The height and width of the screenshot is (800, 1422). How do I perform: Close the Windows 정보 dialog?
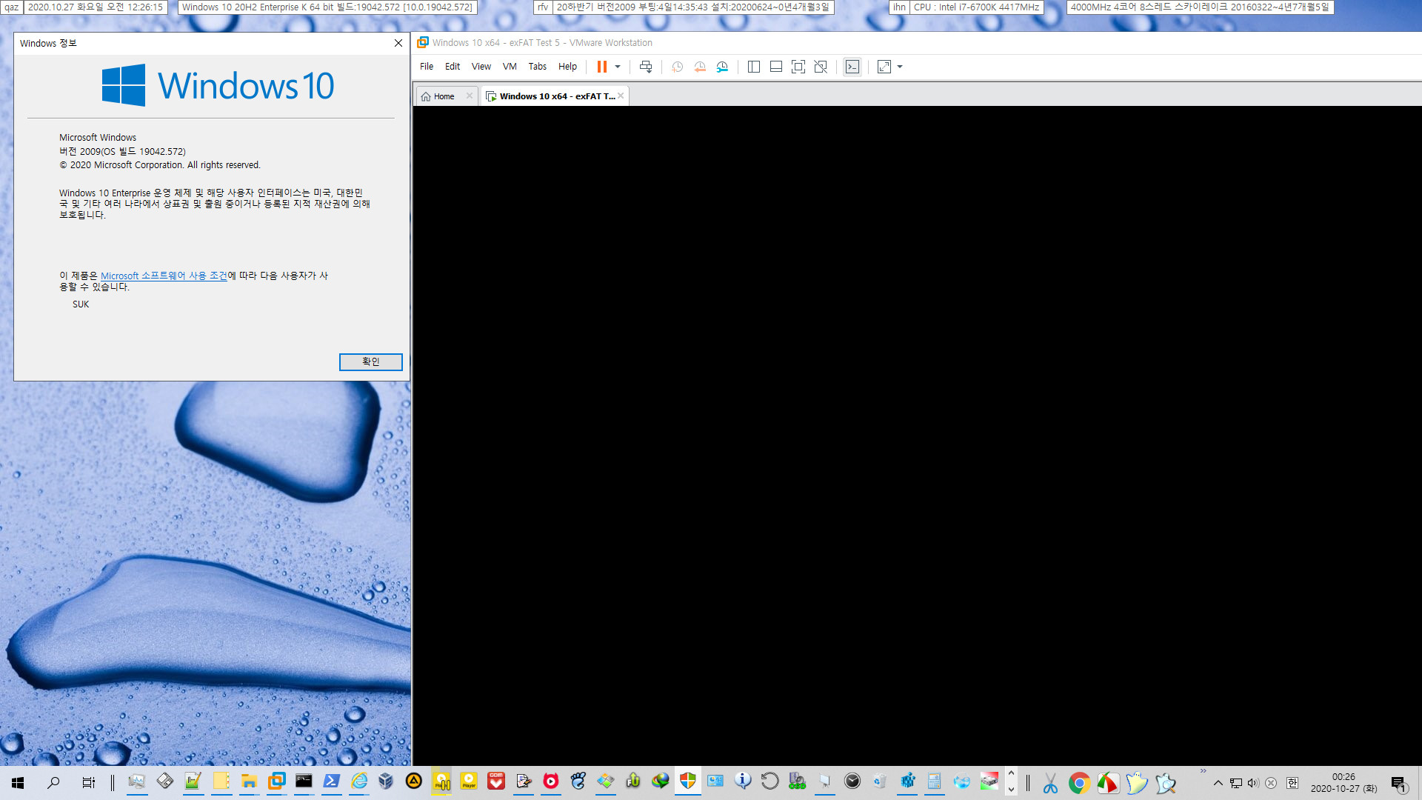click(398, 43)
